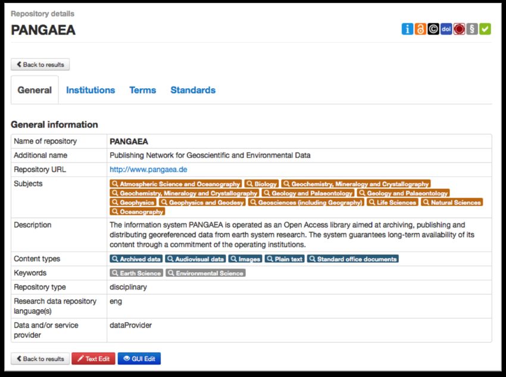The image size is (506, 377).
Task: Click the 'Name of repository' row label
Action: pyautogui.click(x=45, y=141)
